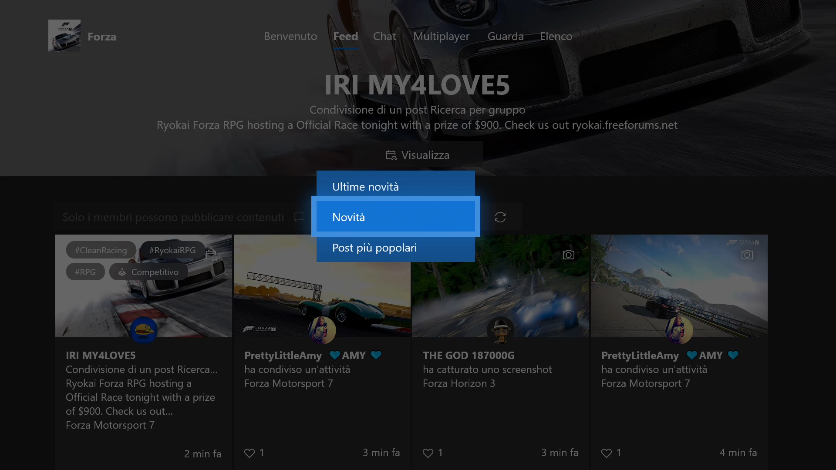The height and width of the screenshot is (470, 836).
Task: Click Forza Horizon 3 game label
Action: 459,383
